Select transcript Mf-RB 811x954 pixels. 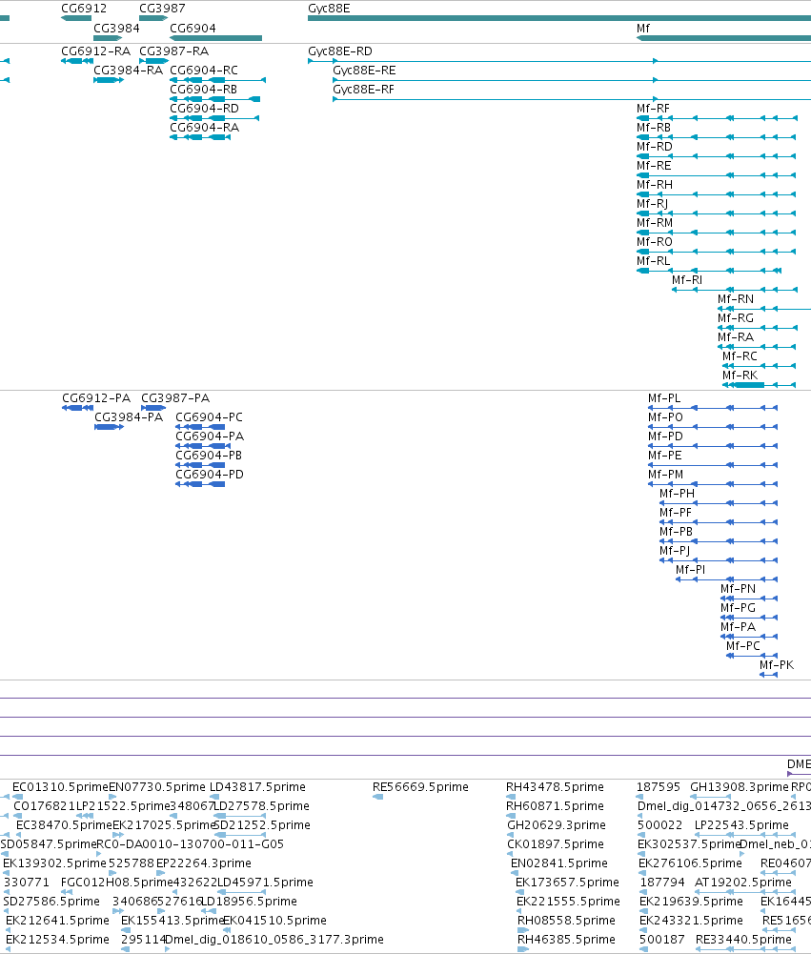pos(654,127)
